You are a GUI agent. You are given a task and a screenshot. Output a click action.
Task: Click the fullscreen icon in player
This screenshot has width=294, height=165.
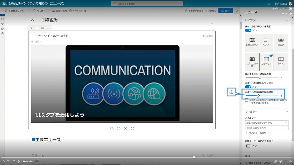[x=285, y=161]
